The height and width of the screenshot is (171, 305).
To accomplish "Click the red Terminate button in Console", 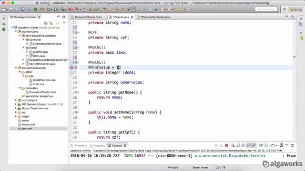I will pos(226,145).
